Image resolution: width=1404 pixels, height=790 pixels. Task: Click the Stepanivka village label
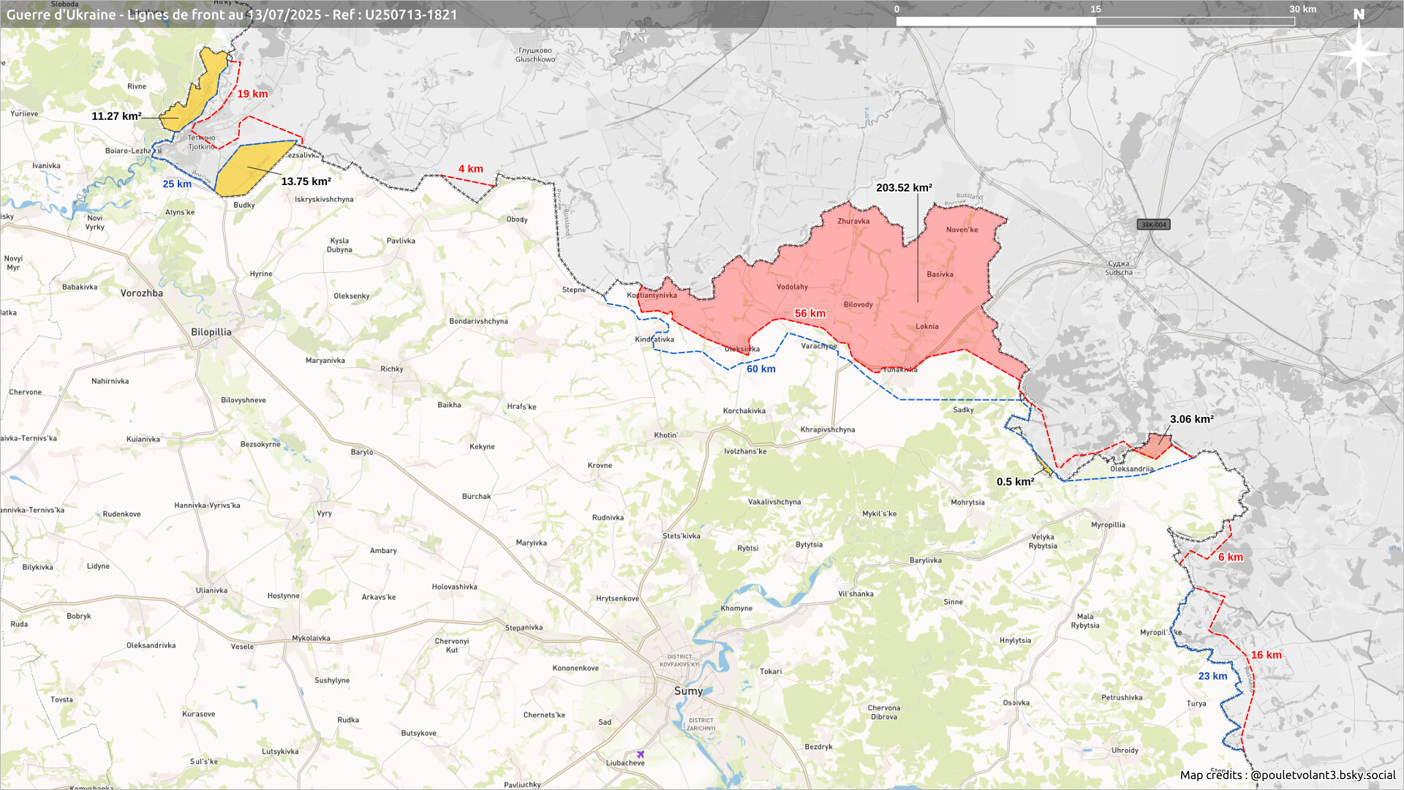point(524,628)
